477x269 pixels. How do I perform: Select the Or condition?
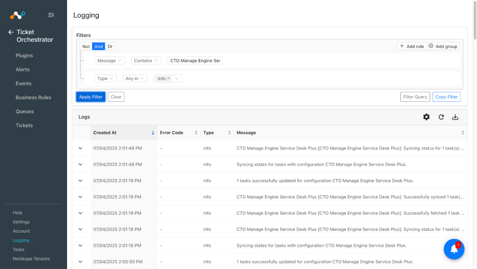click(110, 46)
